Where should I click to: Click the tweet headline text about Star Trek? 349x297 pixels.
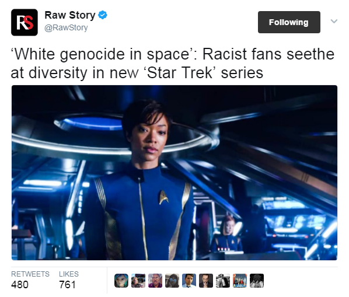coord(173,64)
